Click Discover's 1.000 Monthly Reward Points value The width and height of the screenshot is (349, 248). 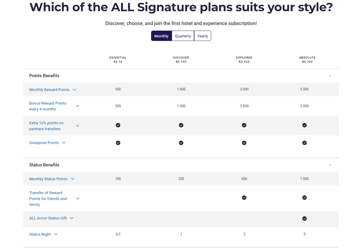(181, 89)
